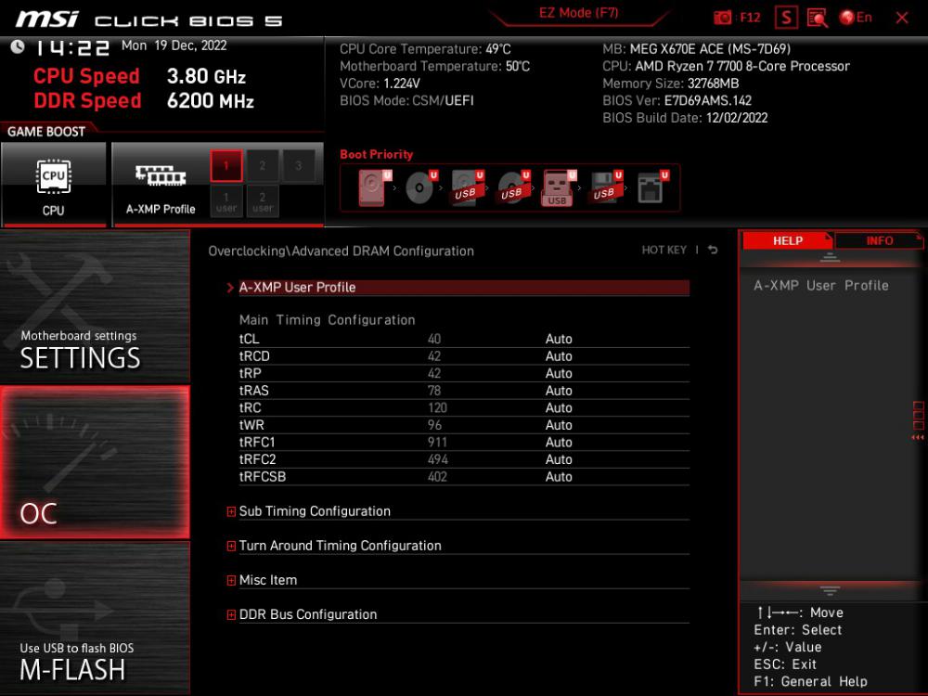Click the side panel collapse arrows

[918, 437]
